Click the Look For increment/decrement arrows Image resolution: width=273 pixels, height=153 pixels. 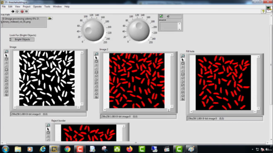(10, 40)
